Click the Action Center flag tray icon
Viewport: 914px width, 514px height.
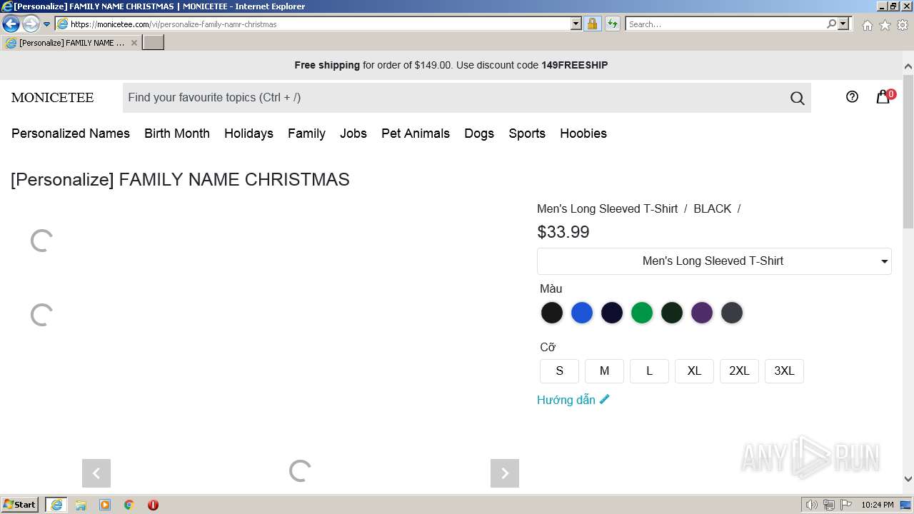[846, 505]
